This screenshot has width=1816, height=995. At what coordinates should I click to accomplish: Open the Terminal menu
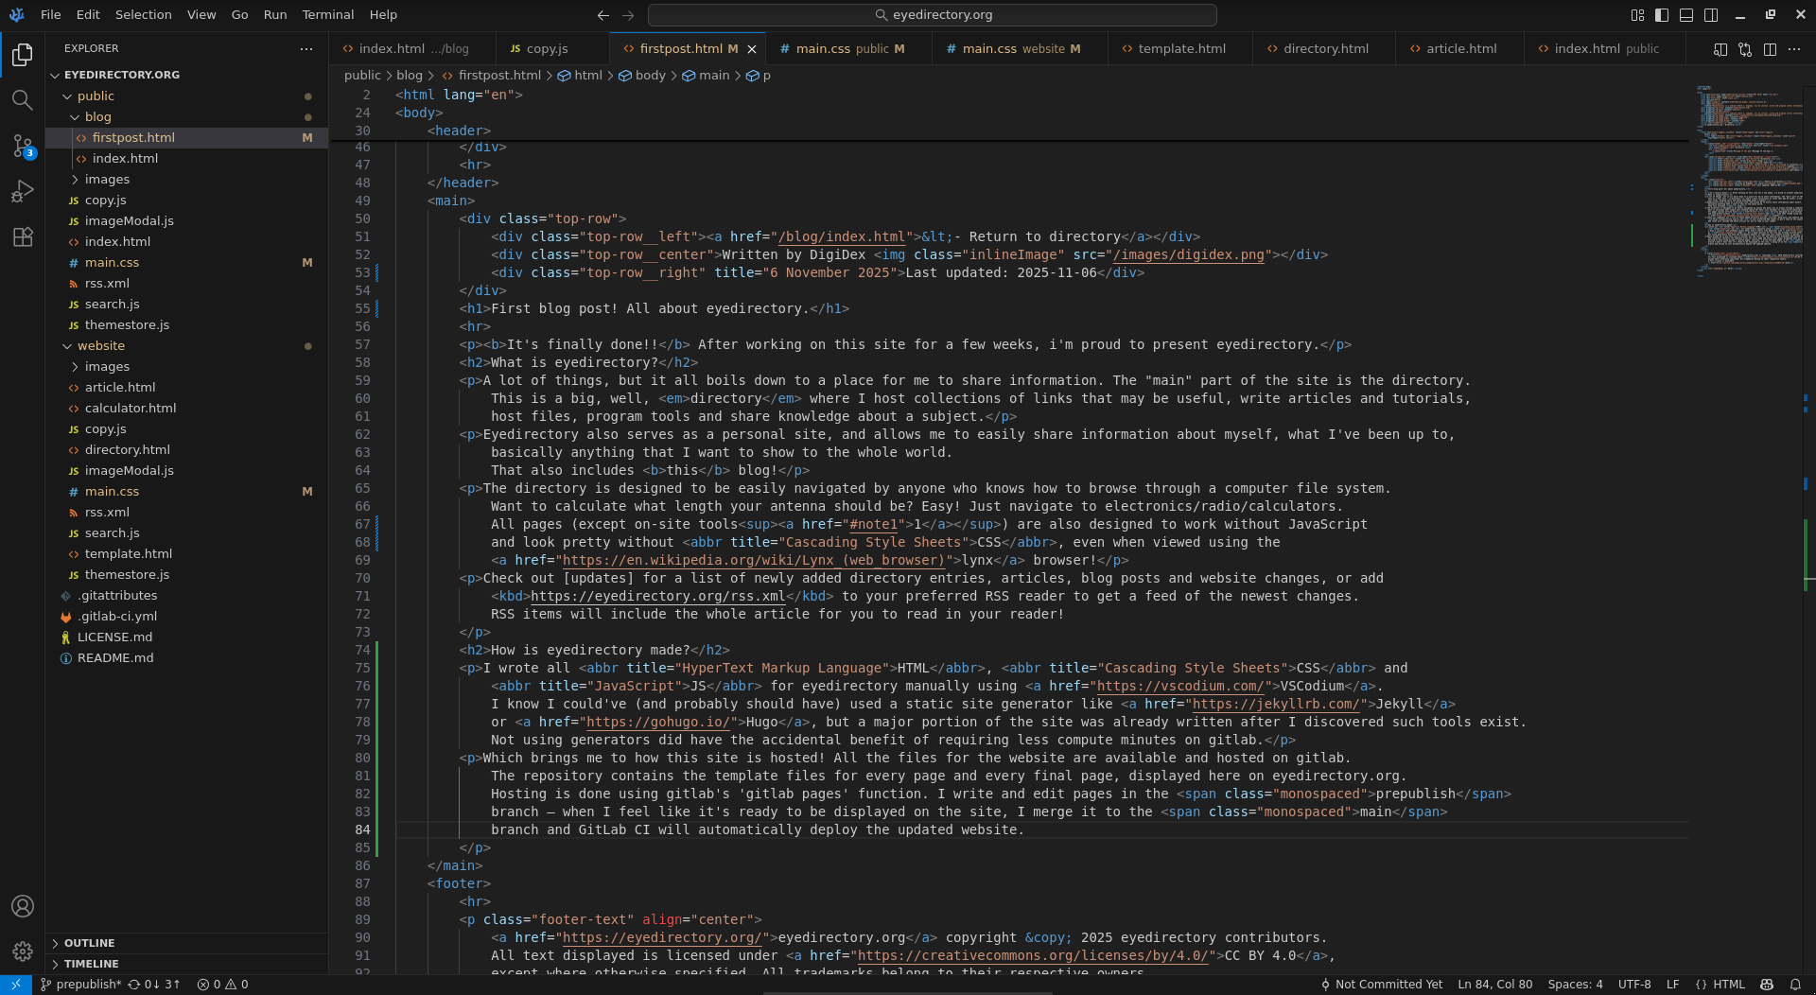click(x=327, y=14)
